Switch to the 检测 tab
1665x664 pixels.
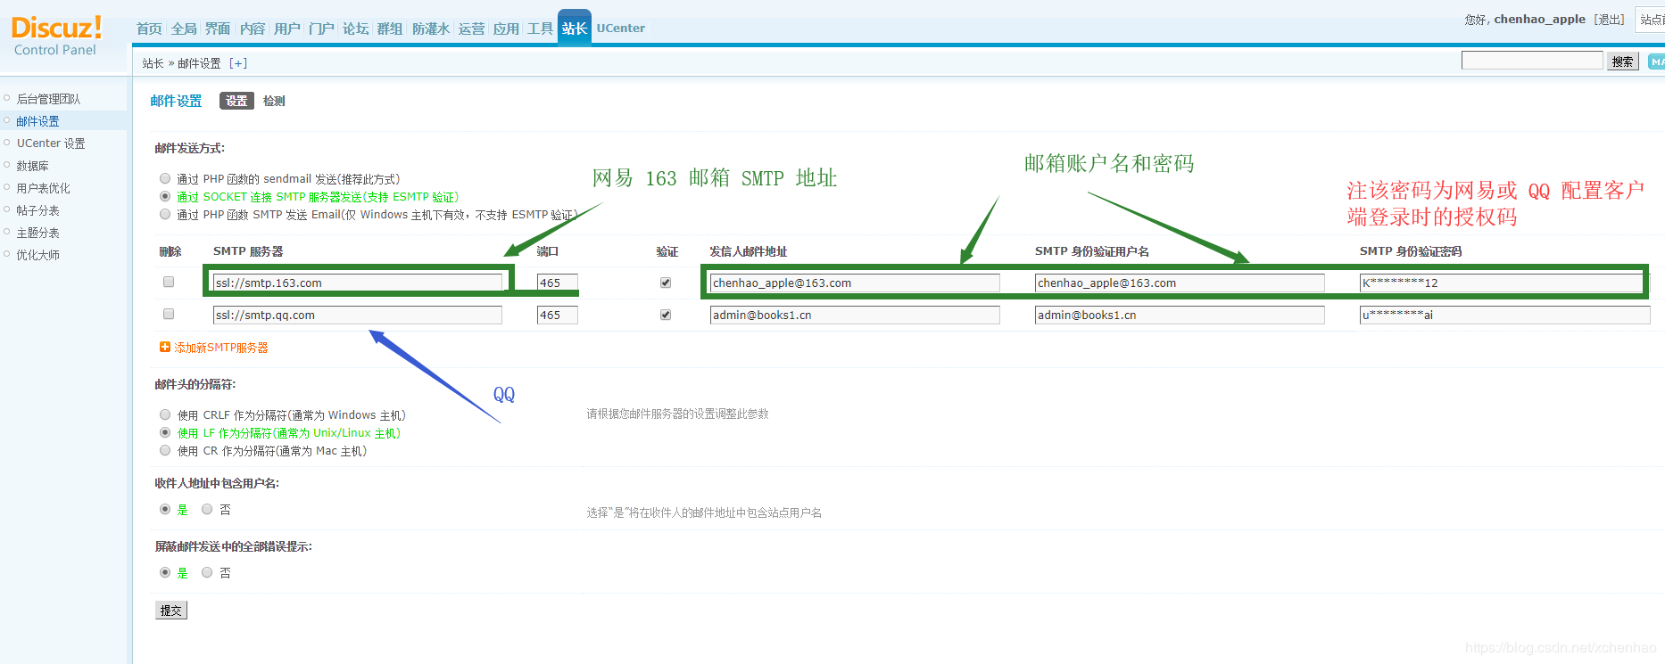pyautogui.click(x=274, y=102)
